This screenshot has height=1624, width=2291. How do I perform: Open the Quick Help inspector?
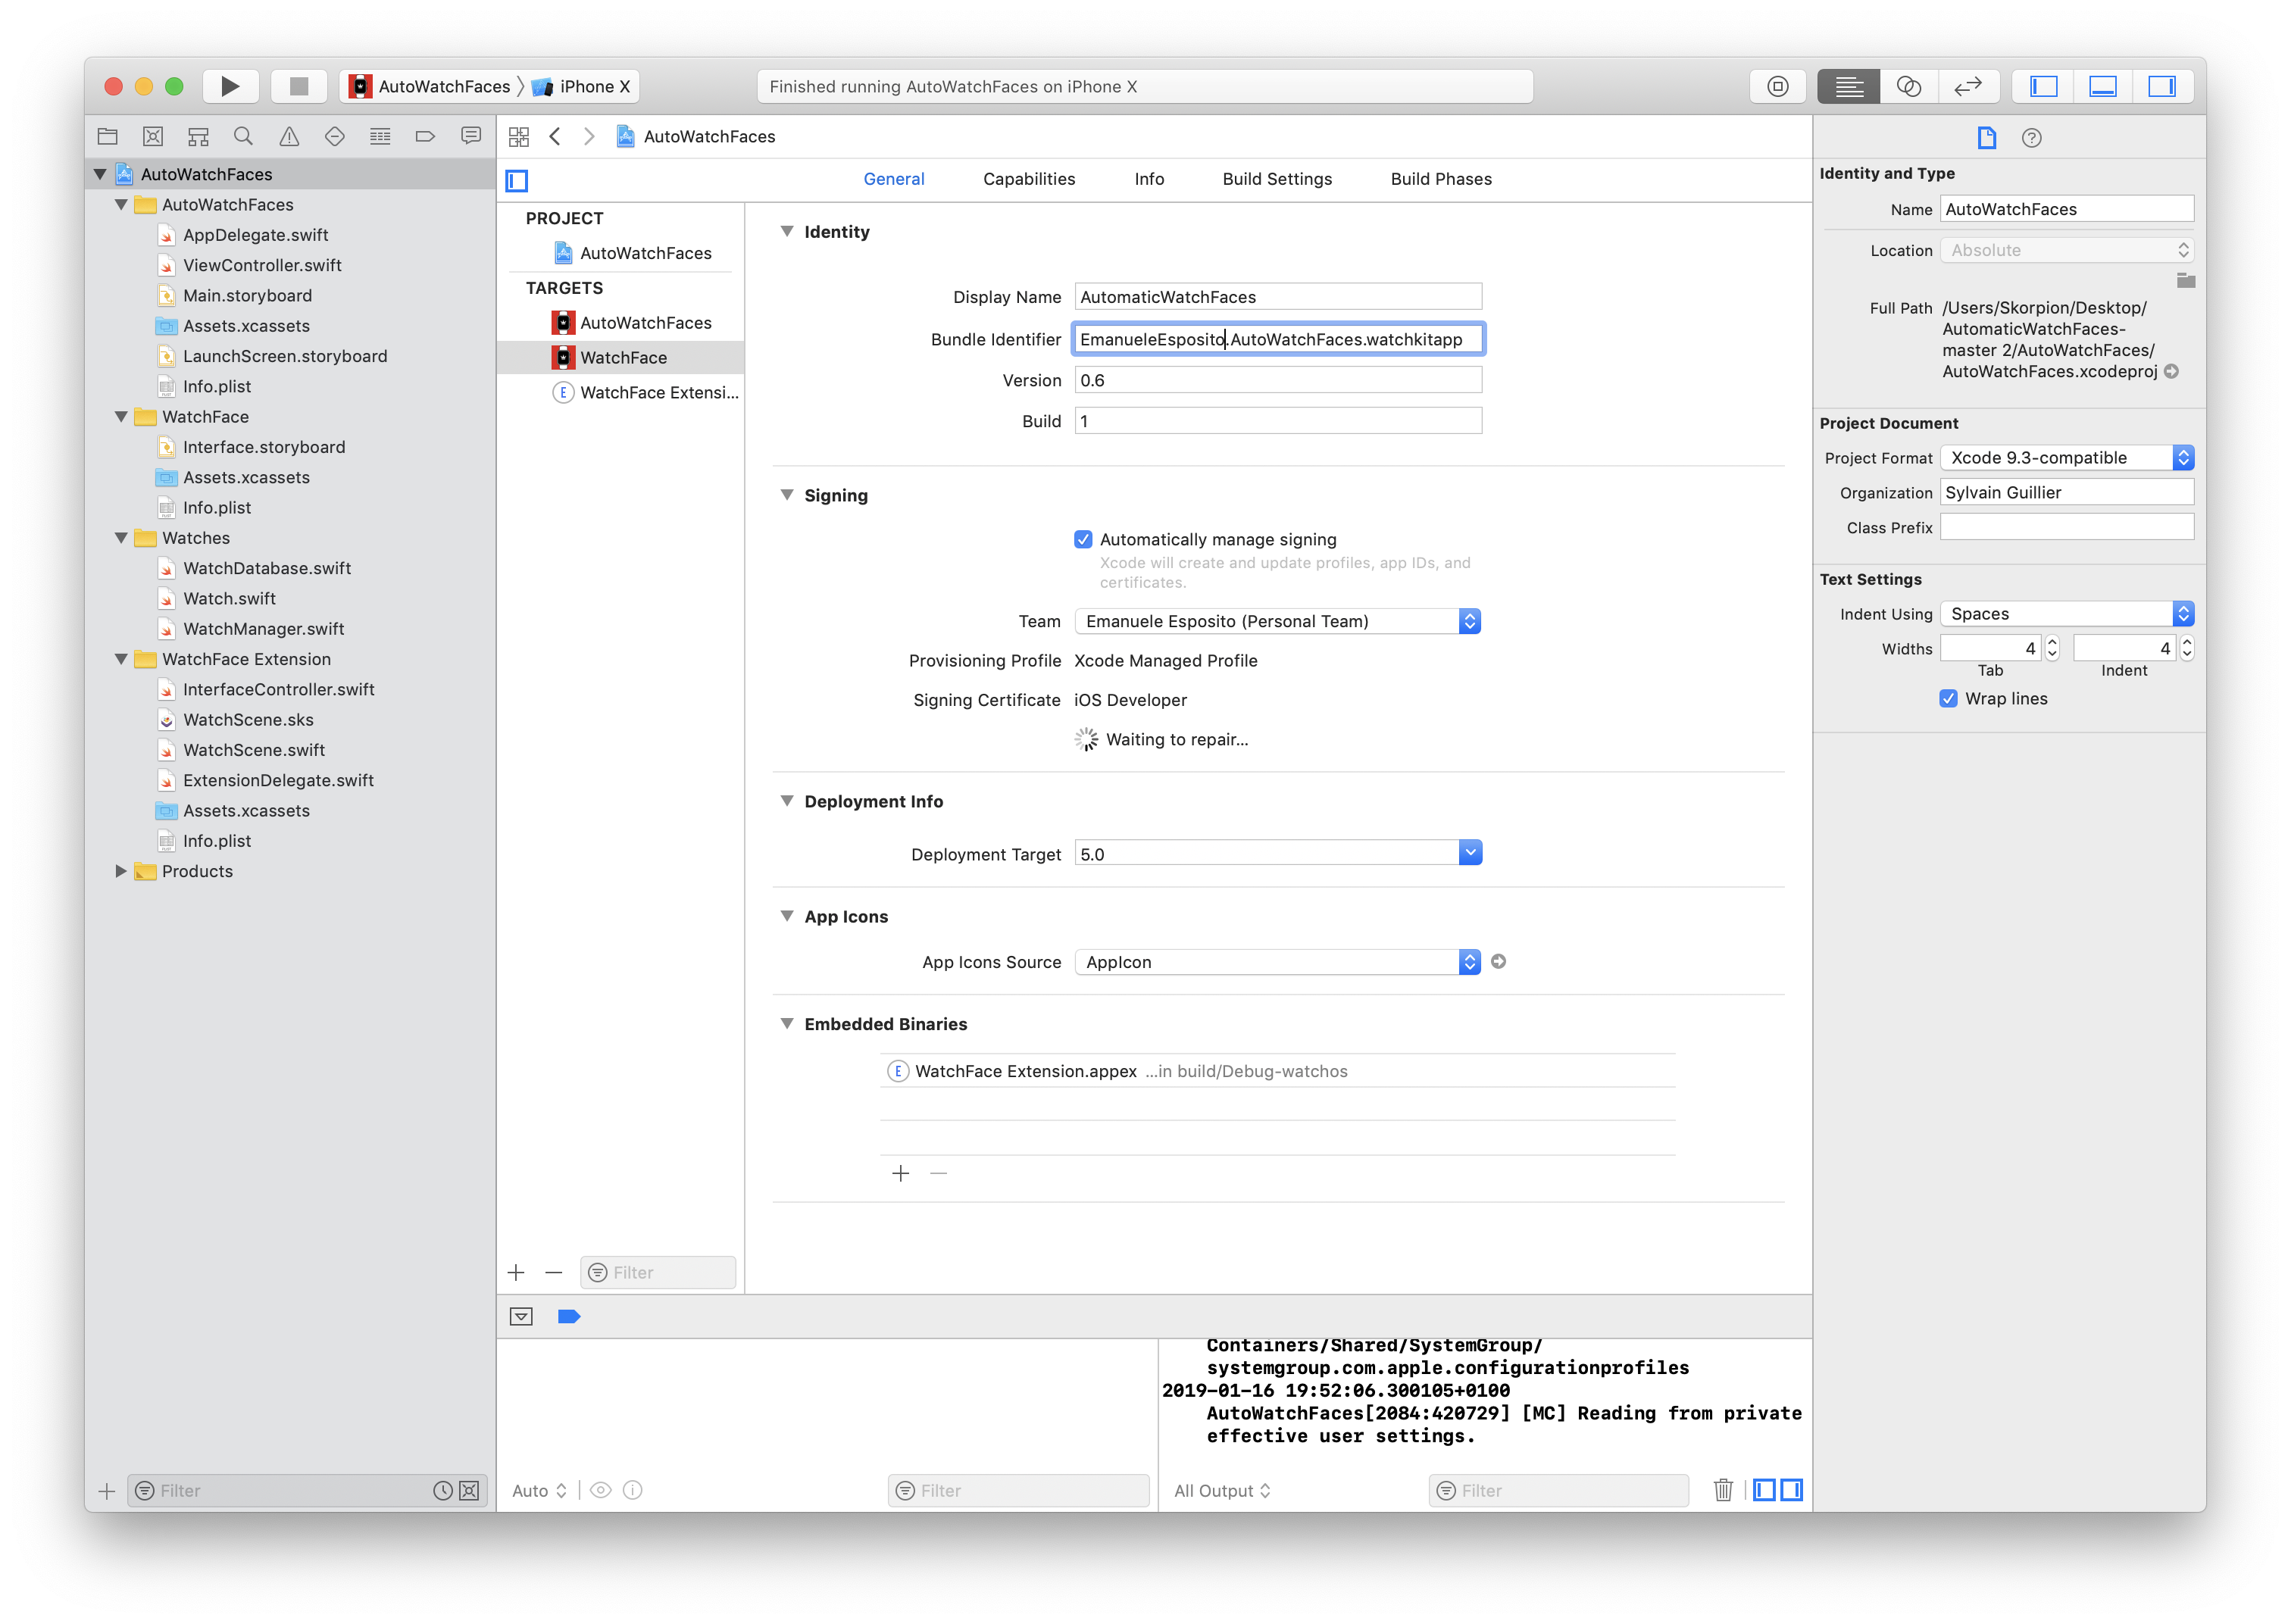click(x=2031, y=138)
